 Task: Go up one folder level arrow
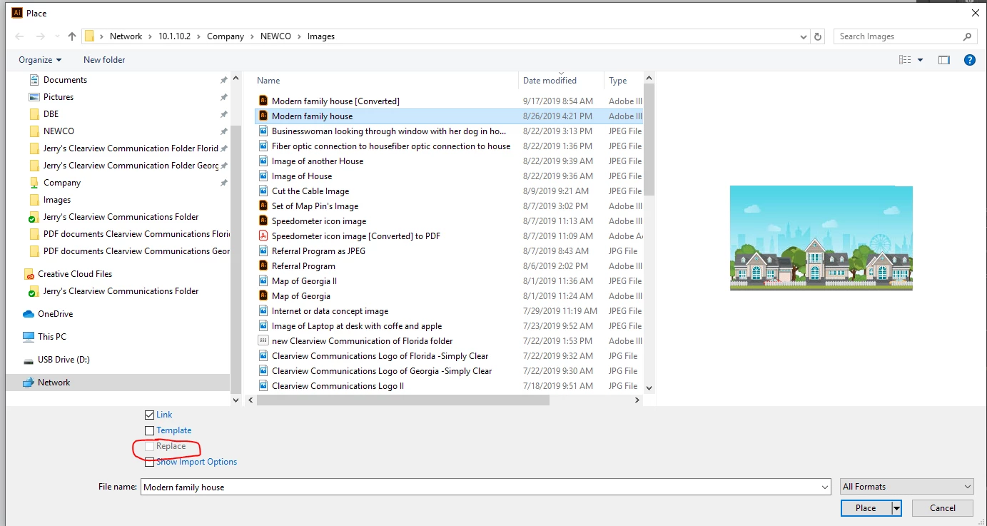coord(72,36)
